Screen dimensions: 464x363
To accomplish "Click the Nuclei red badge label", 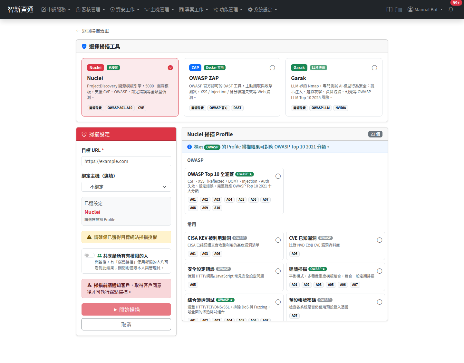I will tap(95, 68).
